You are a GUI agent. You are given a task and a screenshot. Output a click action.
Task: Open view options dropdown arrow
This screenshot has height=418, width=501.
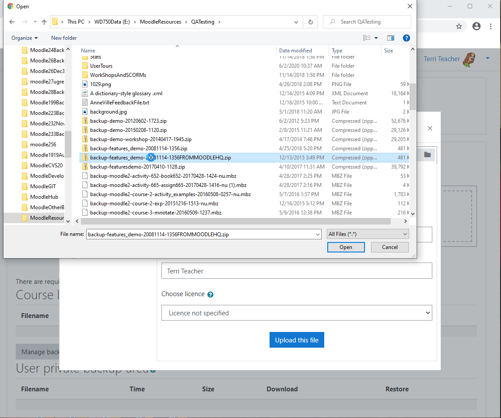click(376, 38)
